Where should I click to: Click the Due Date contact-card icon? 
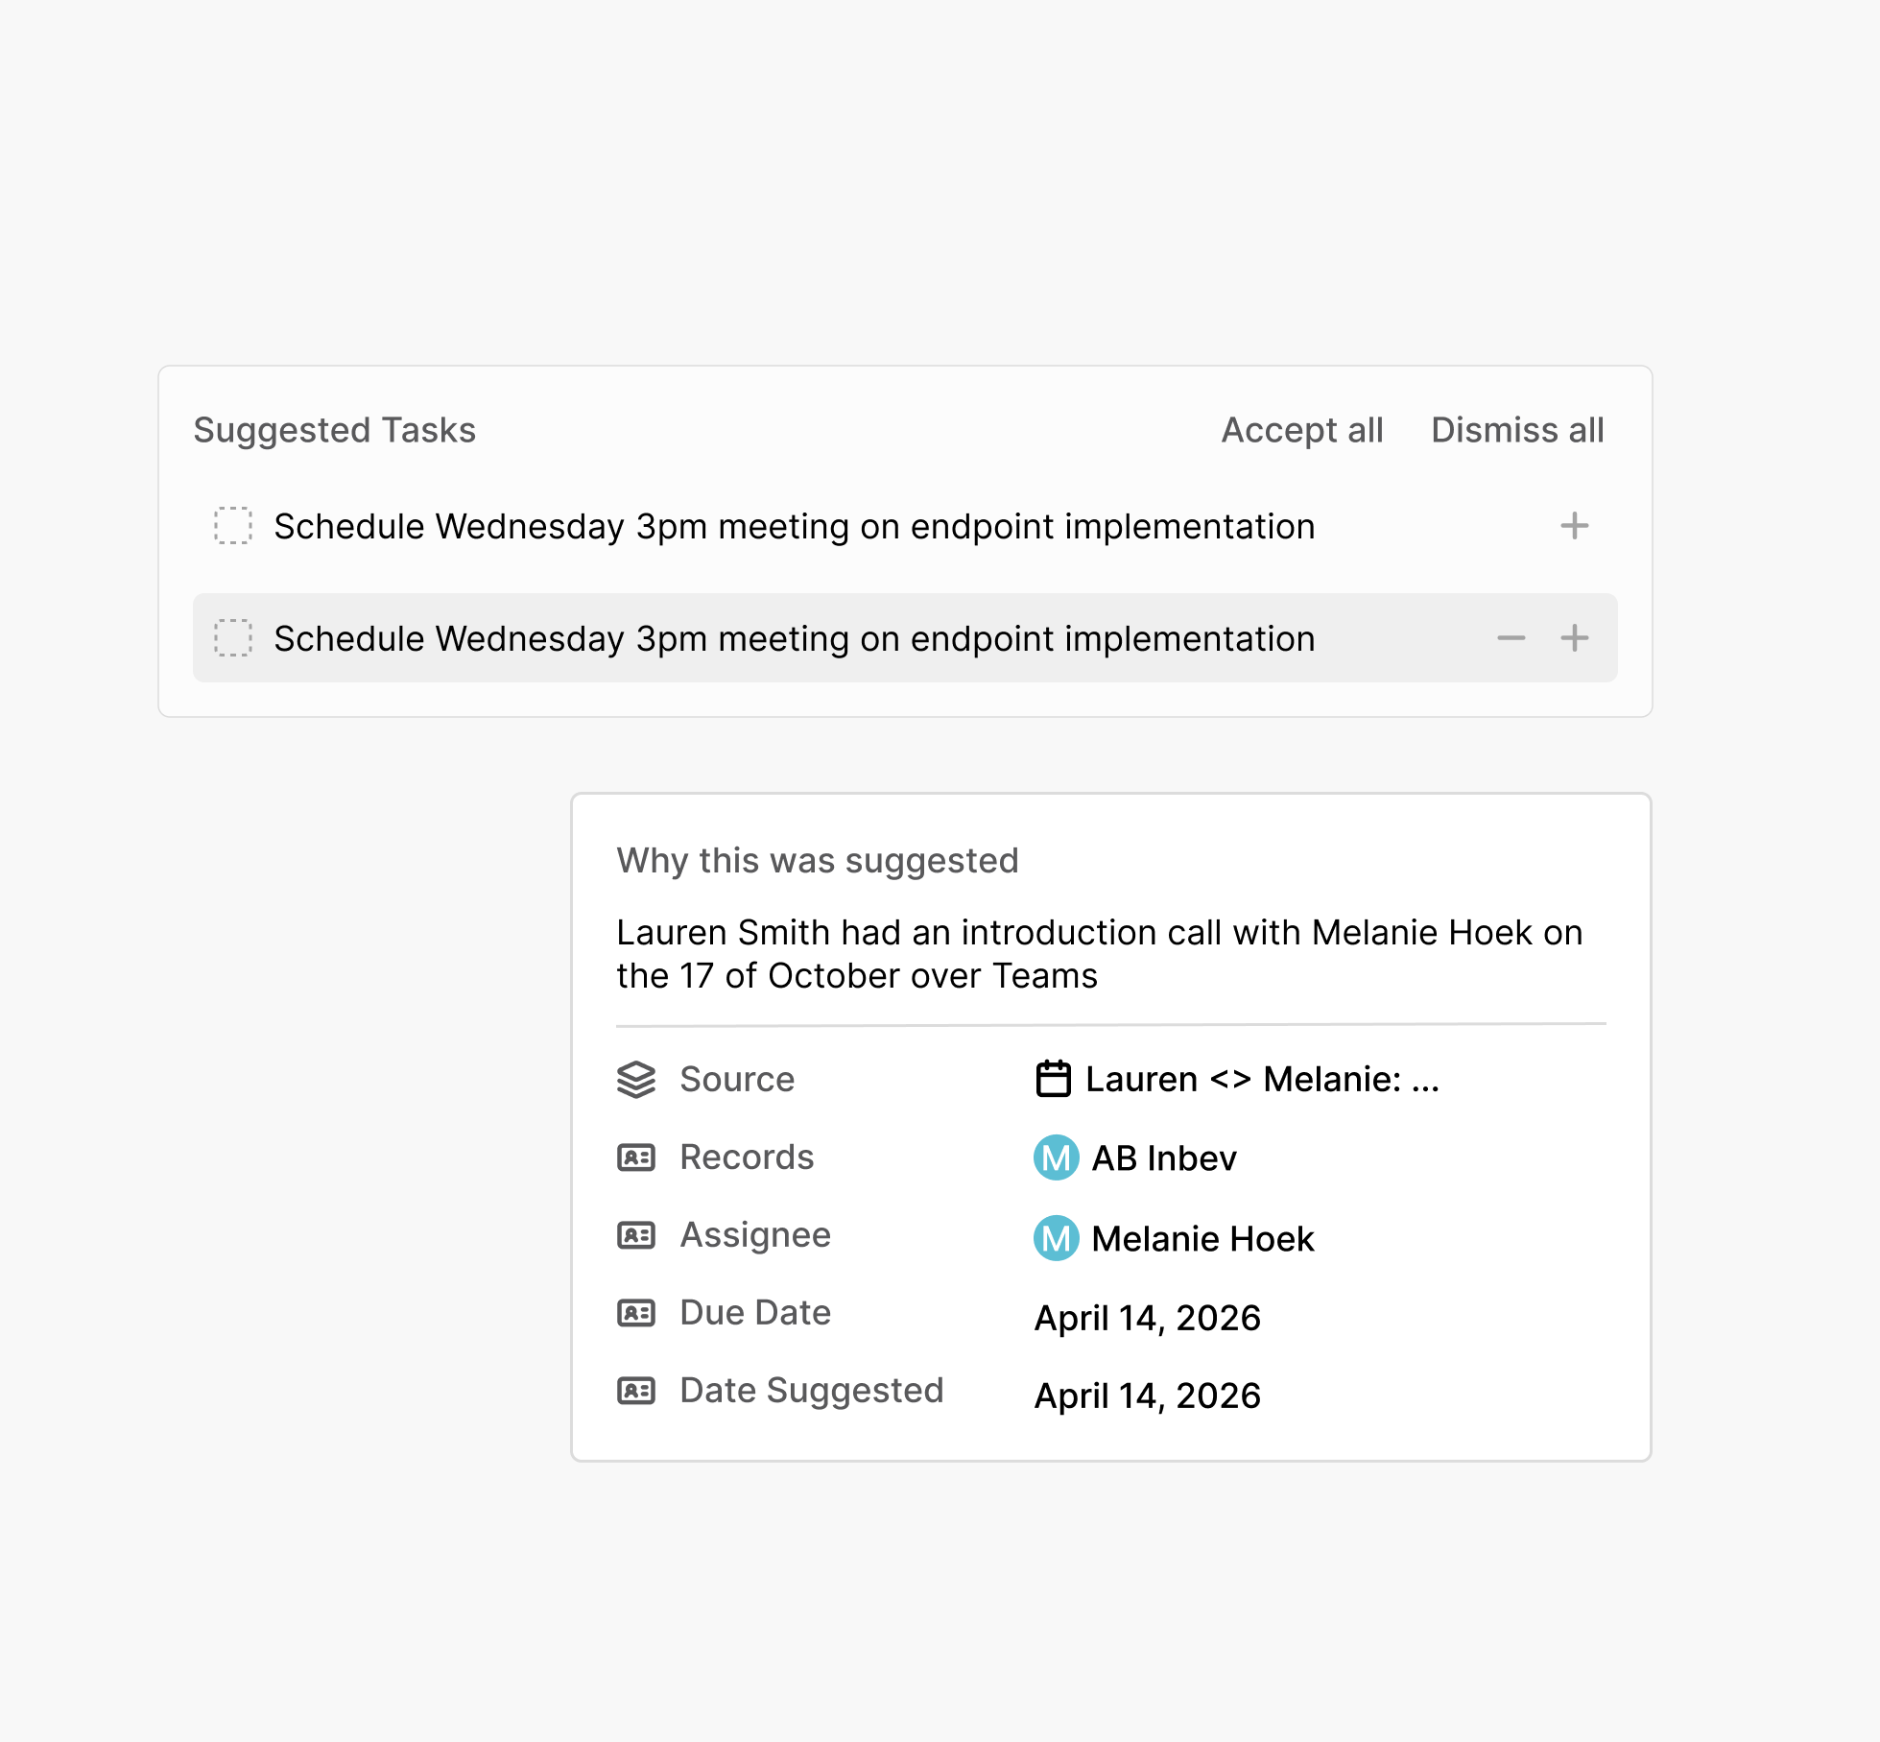(636, 1313)
